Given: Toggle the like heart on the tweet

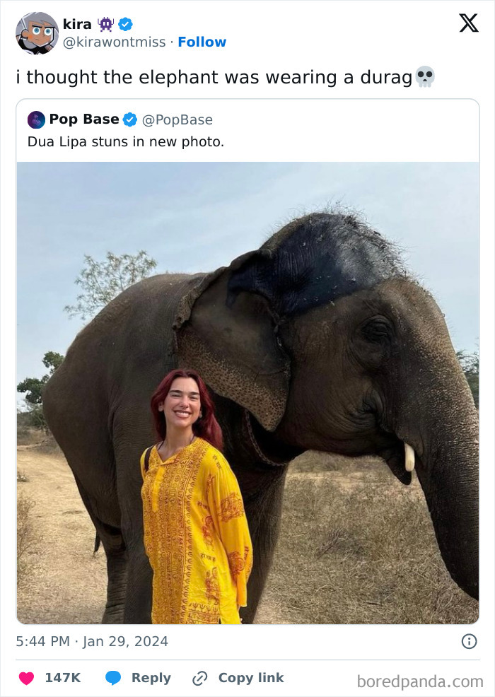Looking at the screenshot, I should pos(25,678).
